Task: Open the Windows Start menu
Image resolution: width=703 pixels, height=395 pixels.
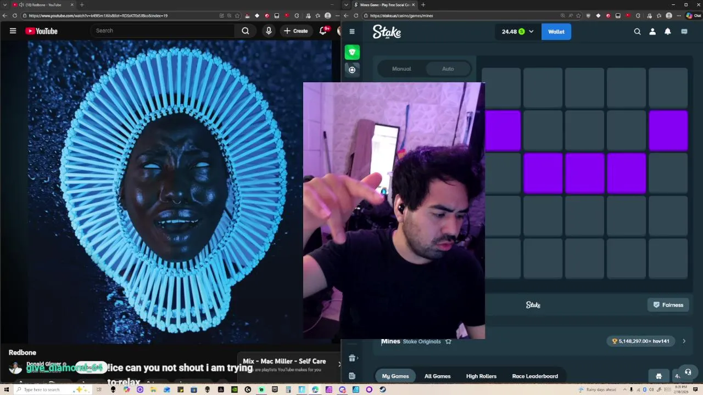Action: pos(6,390)
